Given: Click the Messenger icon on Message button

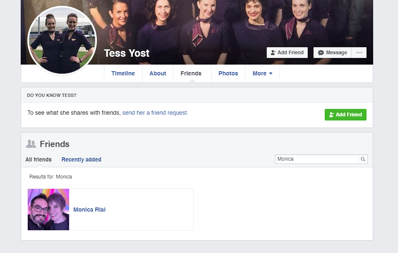Looking at the screenshot, I should point(321,53).
